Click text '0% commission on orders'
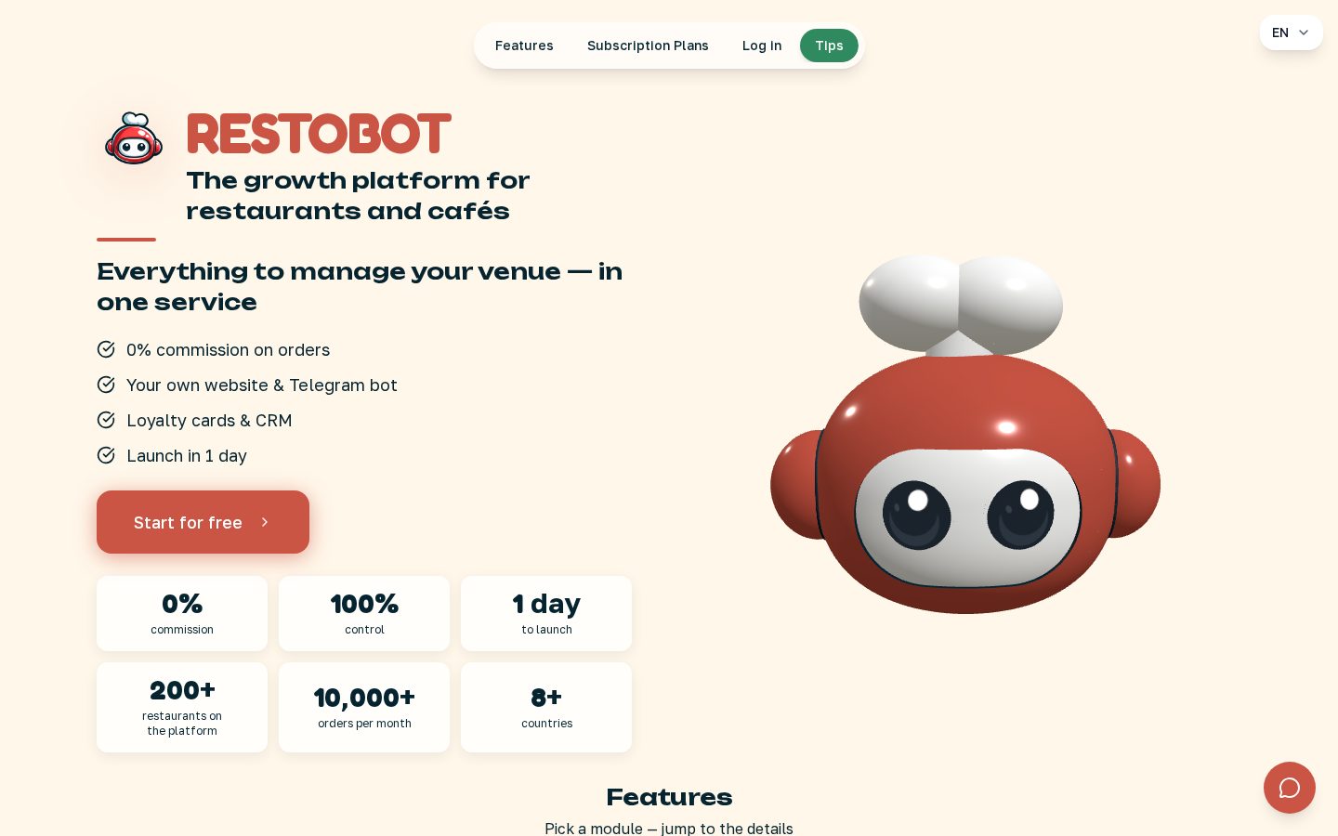The width and height of the screenshot is (1338, 836). click(228, 350)
